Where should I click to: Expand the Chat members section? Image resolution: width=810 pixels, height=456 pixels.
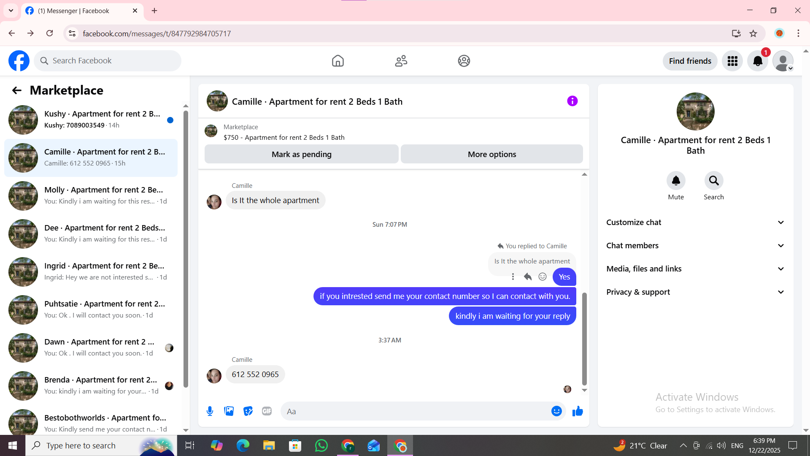(x=695, y=245)
